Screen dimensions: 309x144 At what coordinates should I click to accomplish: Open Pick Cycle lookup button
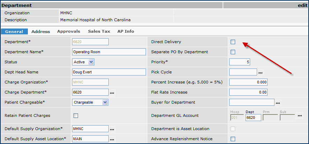(261, 72)
